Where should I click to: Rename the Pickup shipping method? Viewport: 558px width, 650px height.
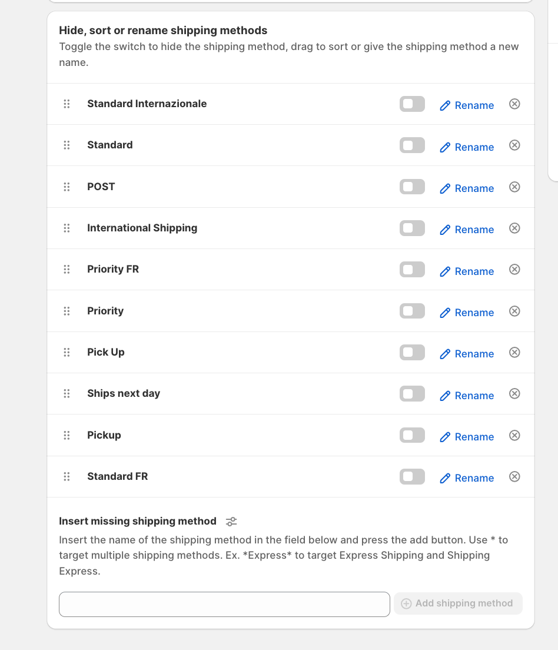(x=467, y=437)
